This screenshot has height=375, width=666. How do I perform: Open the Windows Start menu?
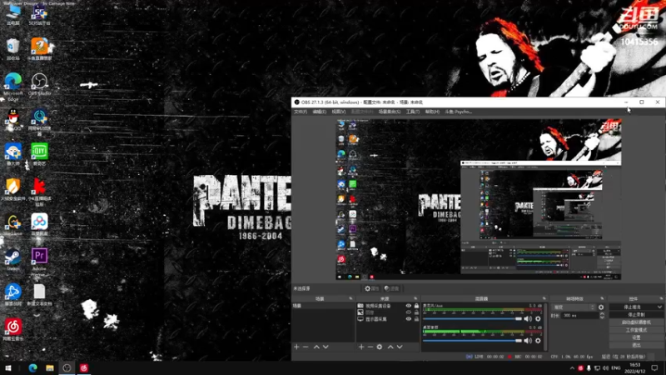pyautogui.click(x=7, y=367)
